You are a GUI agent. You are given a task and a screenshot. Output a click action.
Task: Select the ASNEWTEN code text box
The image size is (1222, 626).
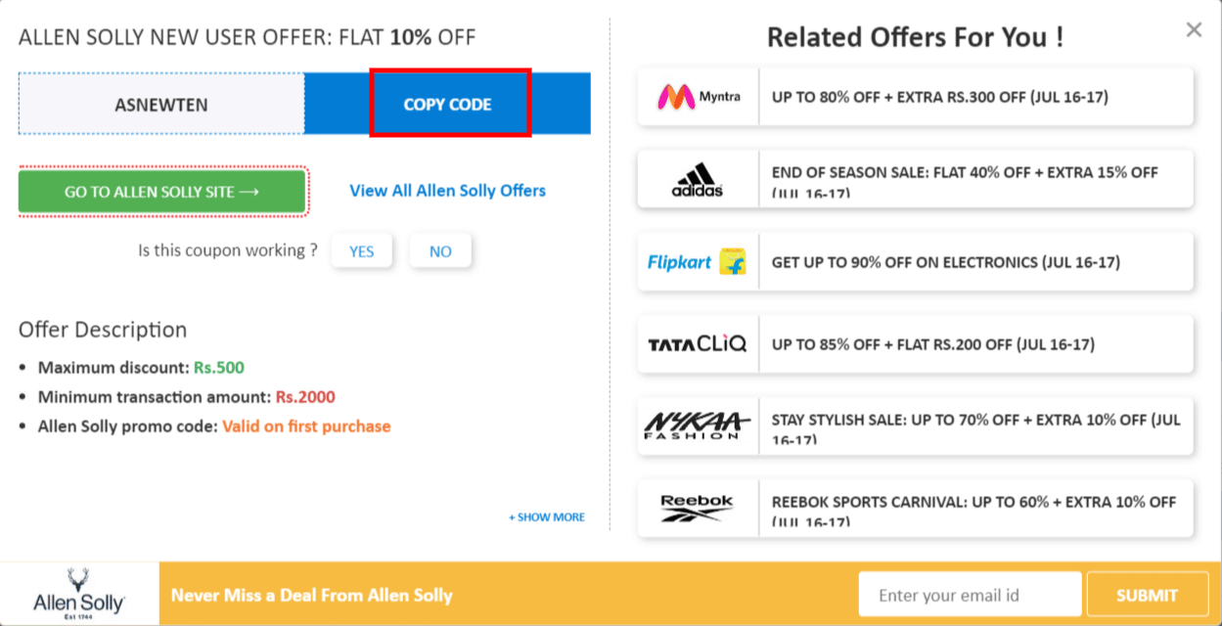(161, 102)
